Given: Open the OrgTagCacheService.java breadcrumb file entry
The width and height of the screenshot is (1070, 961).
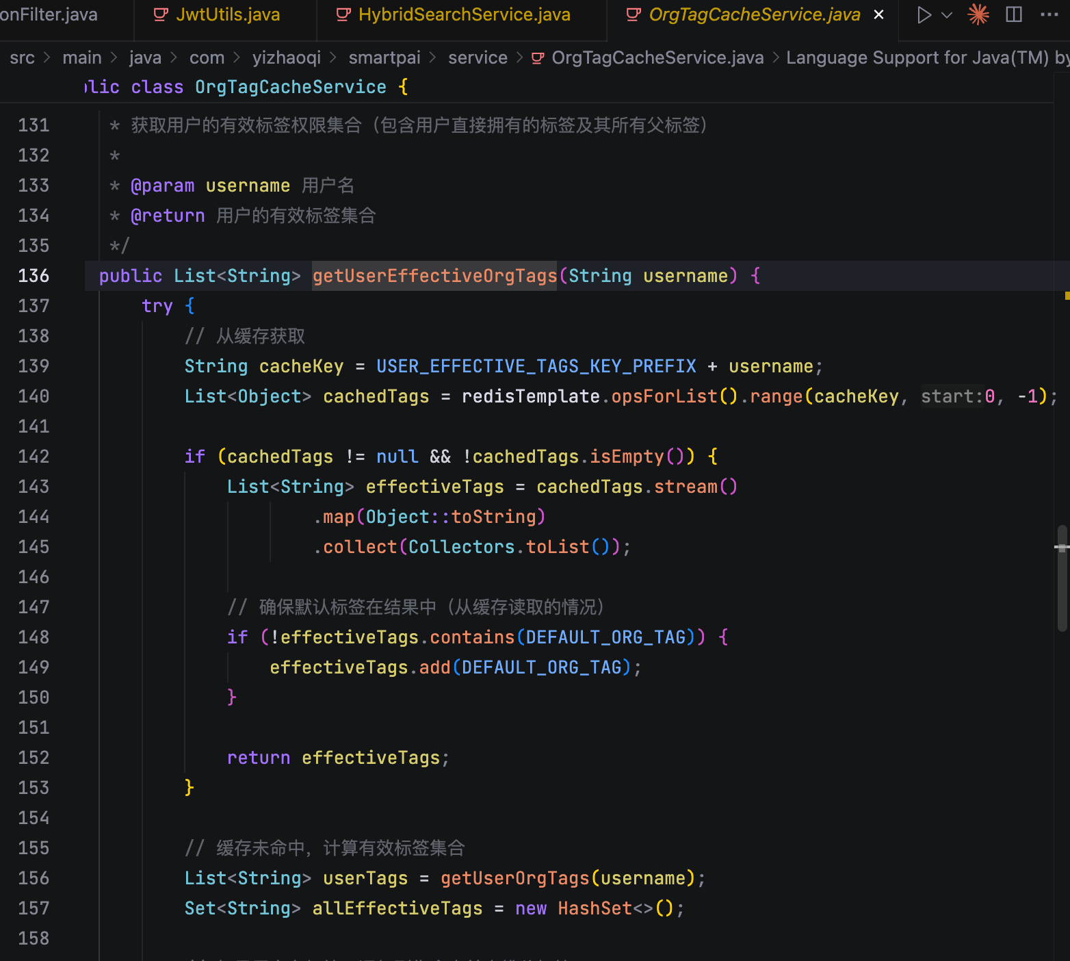Looking at the screenshot, I should point(657,58).
